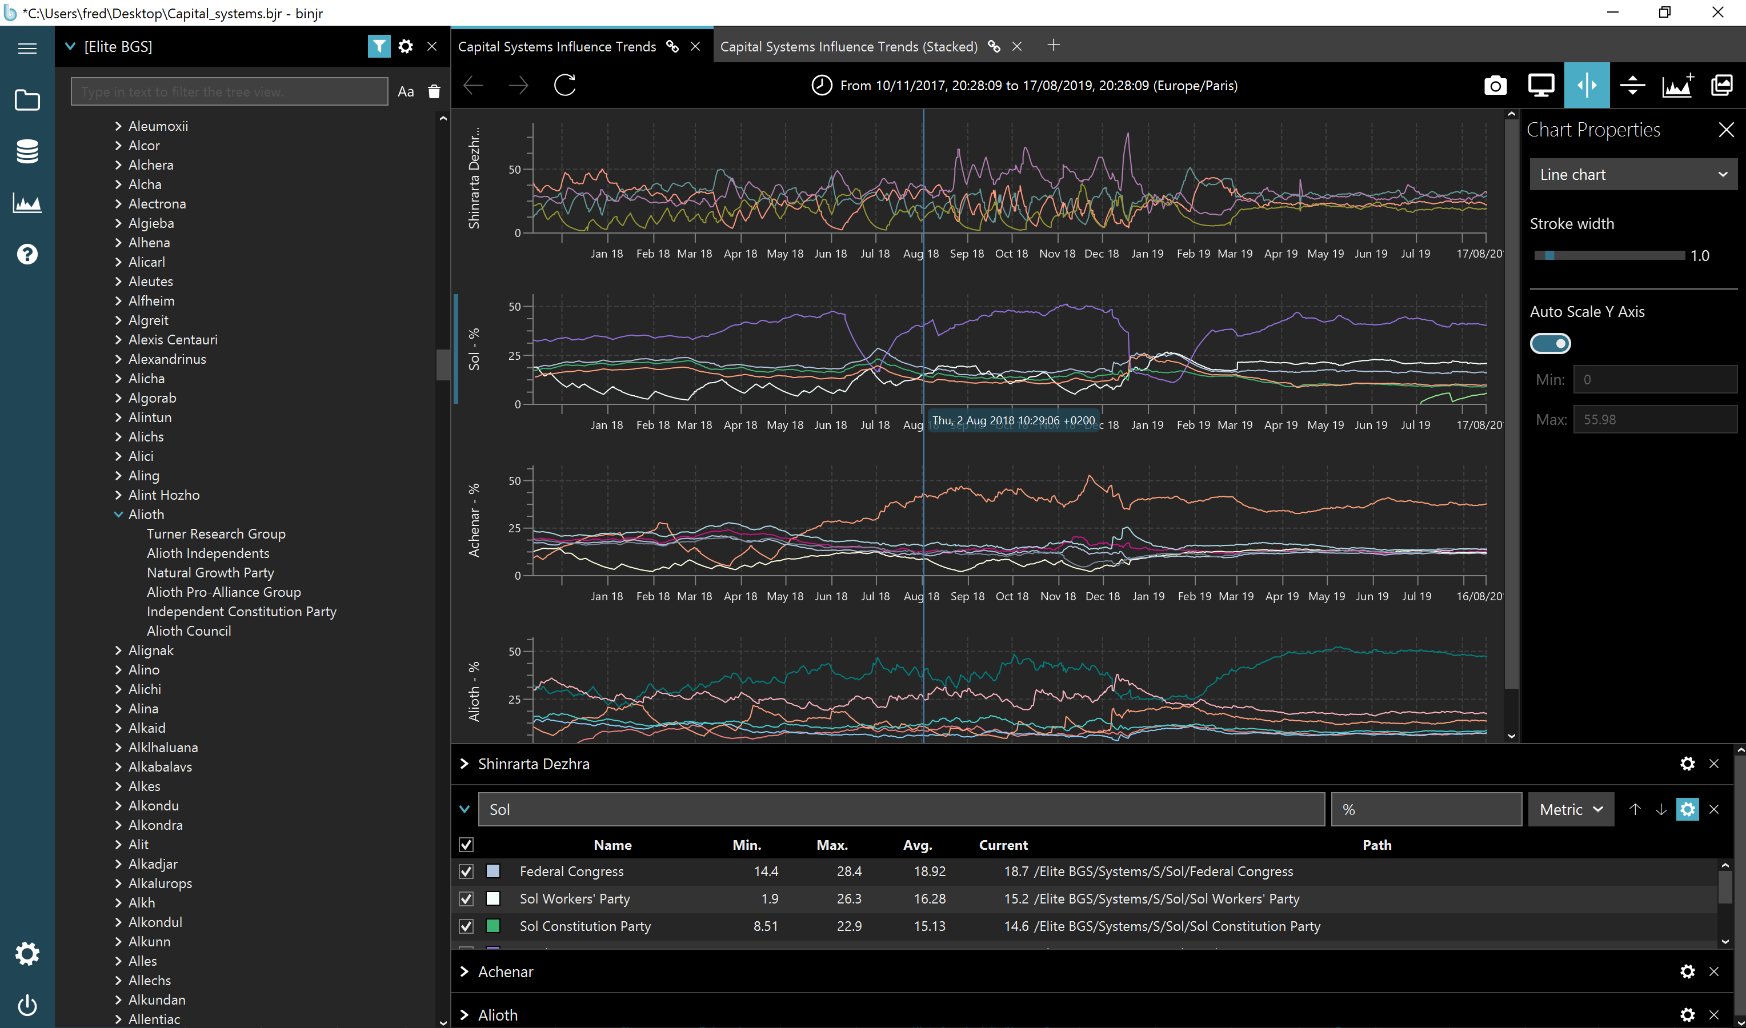The width and height of the screenshot is (1746, 1028).
Task: Adjust the Stroke width slider
Action: (x=1609, y=256)
